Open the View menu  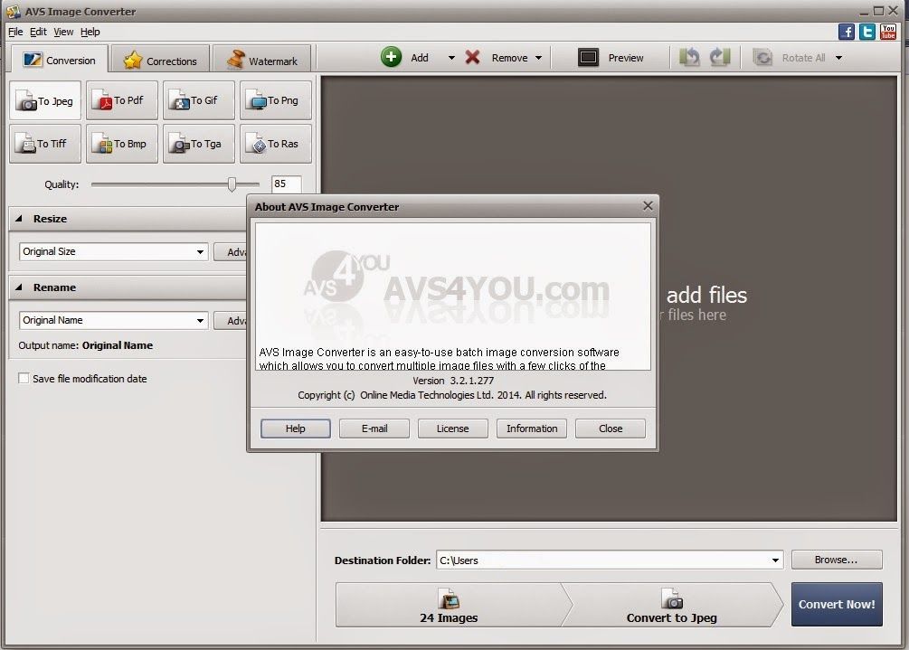[63, 32]
